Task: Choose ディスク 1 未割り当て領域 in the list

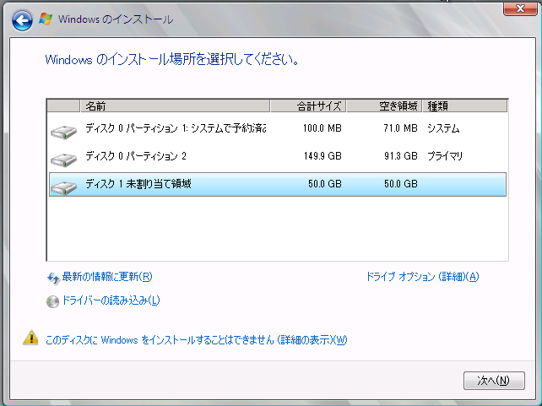Action: click(138, 184)
